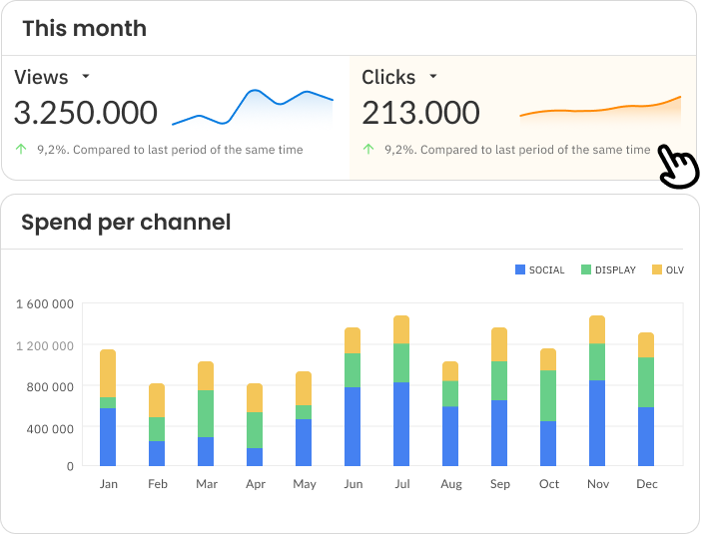Open the Clicks metric dropdown arrow
The width and height of the screenshot is (710, 534).
pyautogui.click(x=433, y=77)
